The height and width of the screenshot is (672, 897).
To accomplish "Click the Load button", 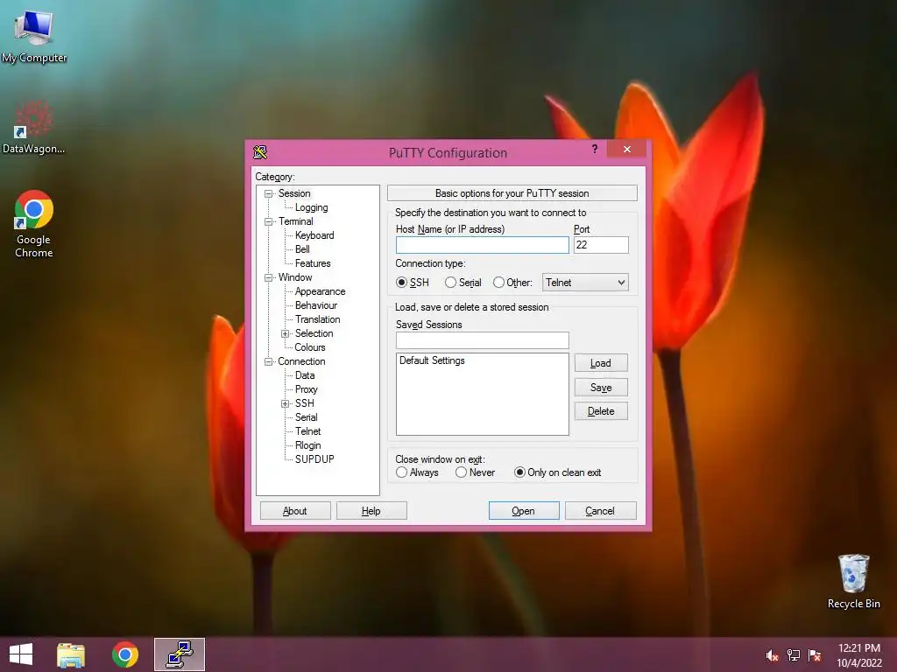I will click(x=601, y=363).
